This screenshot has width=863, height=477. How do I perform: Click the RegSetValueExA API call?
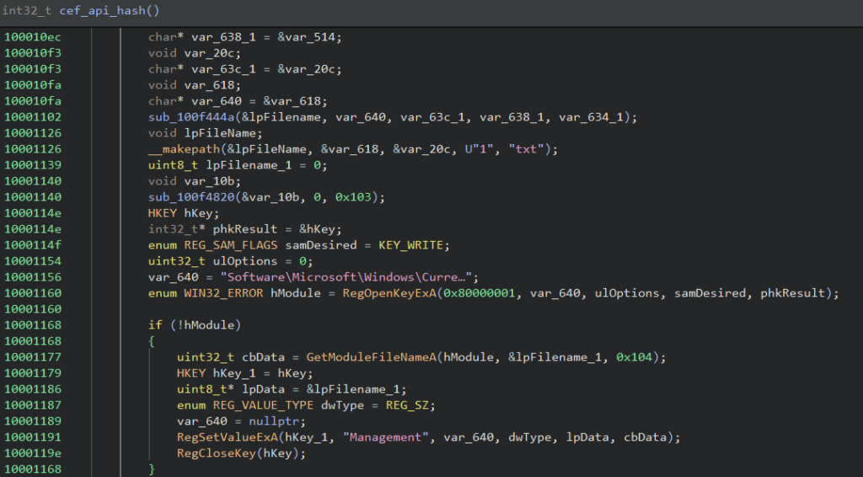tap(228, 437)
